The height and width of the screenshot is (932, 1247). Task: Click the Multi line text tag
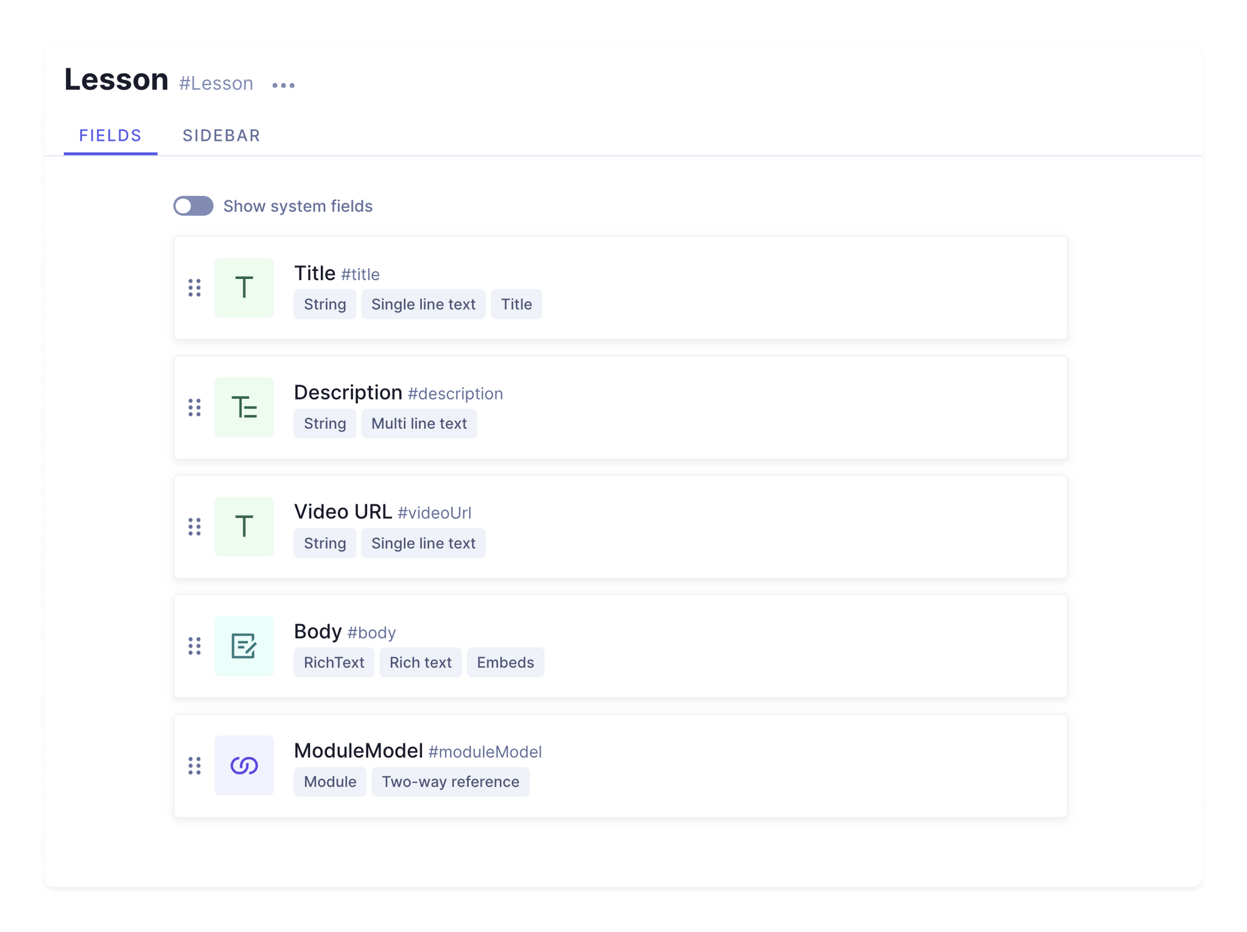(x=419, y=423)
